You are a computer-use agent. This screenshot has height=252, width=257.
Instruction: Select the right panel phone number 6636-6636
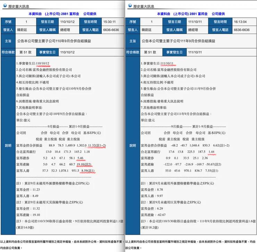(242, 30)
